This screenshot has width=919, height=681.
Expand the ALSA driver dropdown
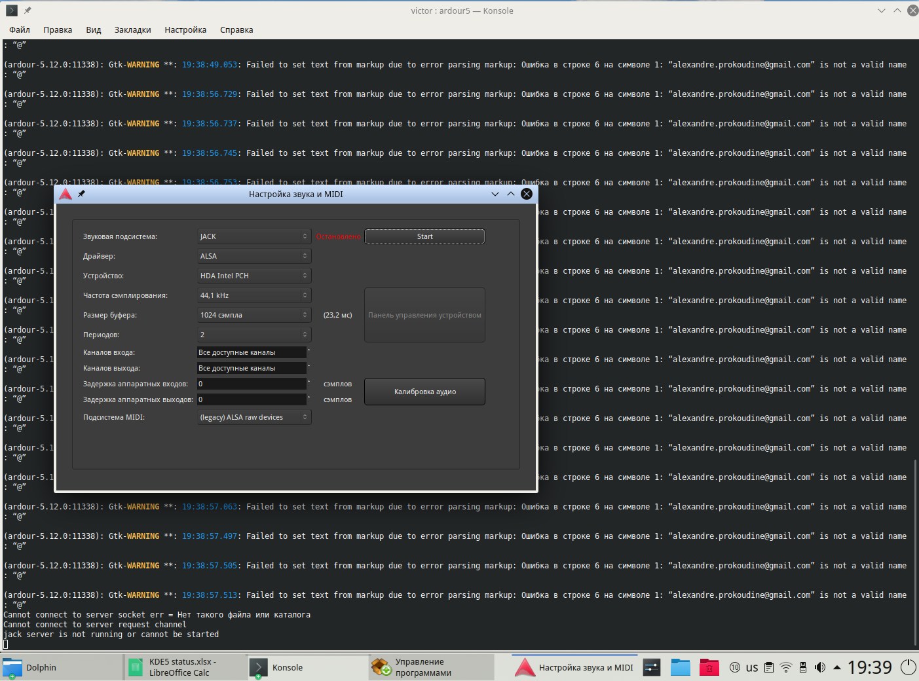point(253,256)
